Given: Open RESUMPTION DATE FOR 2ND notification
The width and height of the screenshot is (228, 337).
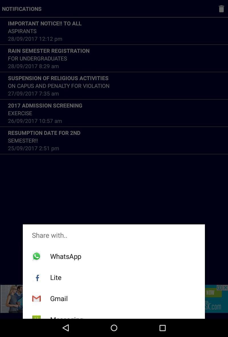Looking at the screenshot, I should [x=44, y=140].
